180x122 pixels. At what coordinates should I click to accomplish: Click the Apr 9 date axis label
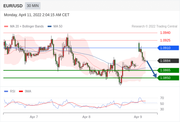pyautogui.click(x=138, y=117)
